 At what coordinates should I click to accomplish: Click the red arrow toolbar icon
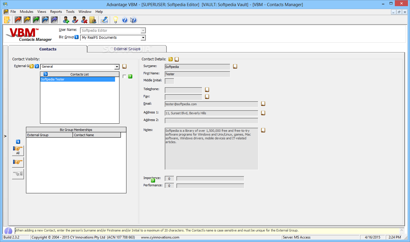[18, 20]
